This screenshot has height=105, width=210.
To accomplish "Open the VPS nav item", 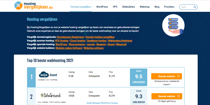I will pos(115,7).
